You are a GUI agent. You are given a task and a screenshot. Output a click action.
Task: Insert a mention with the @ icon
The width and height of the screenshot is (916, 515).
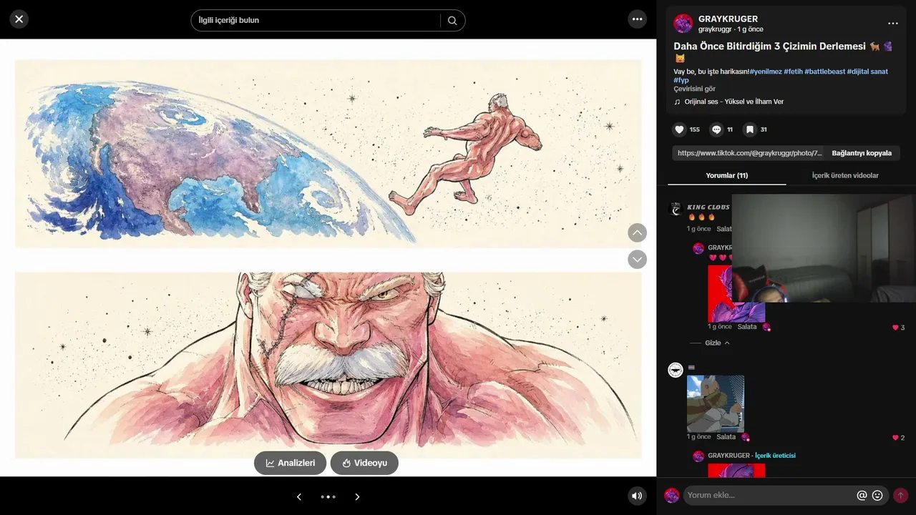[862, 495]
